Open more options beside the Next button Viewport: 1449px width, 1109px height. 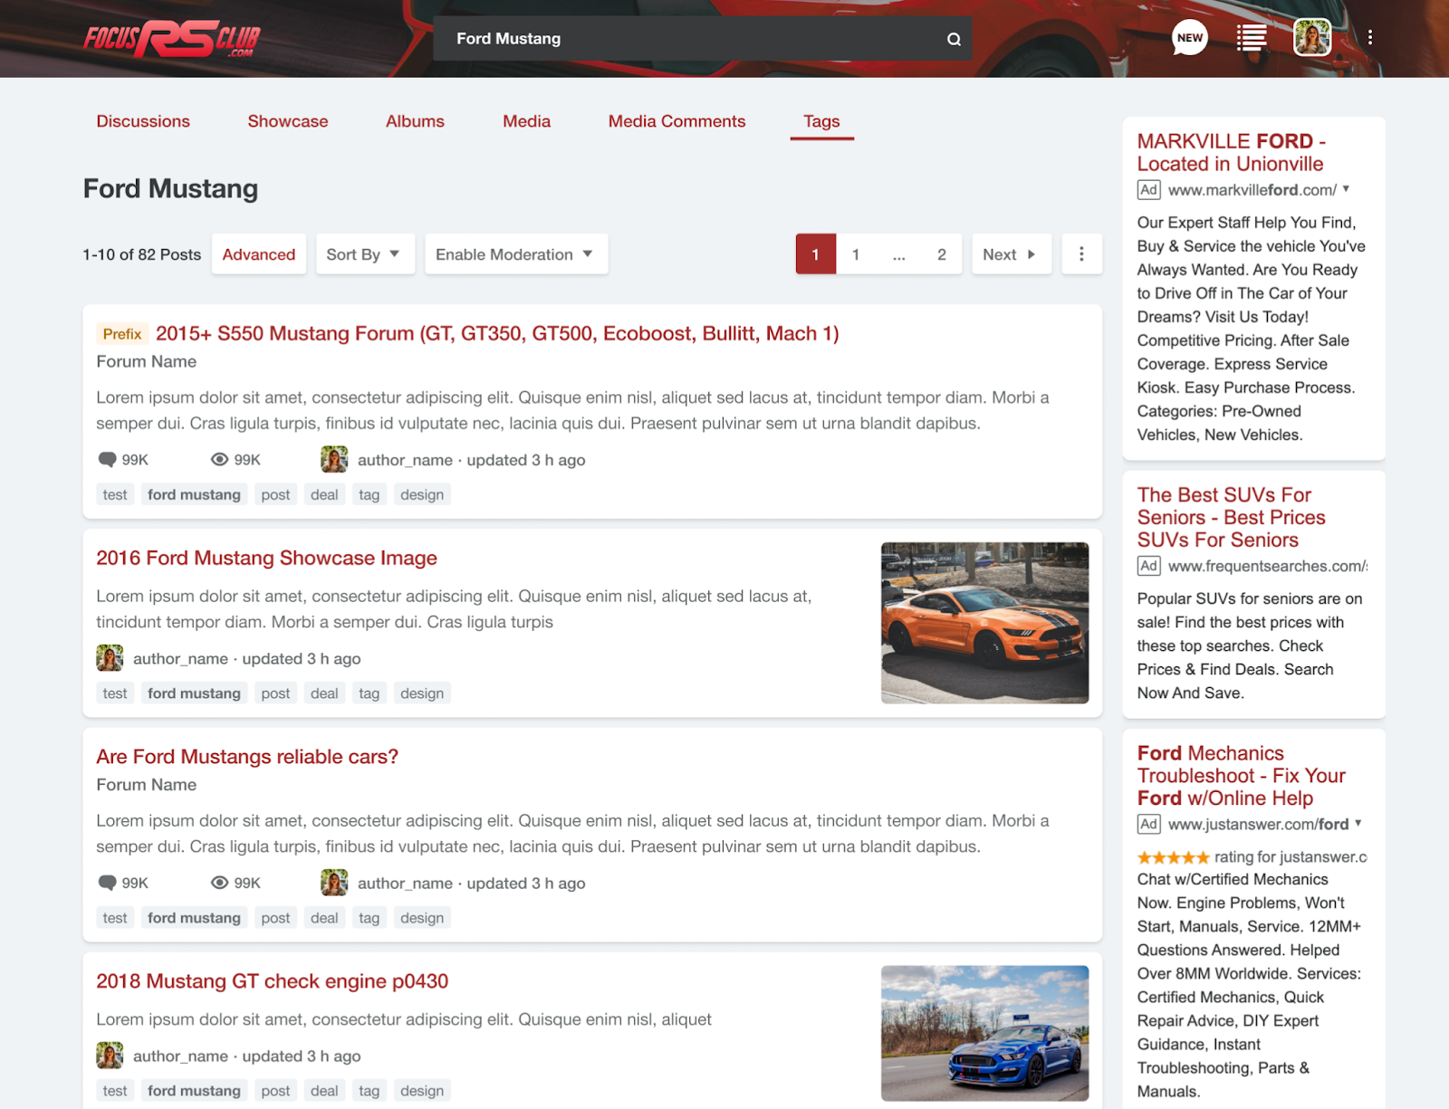(x=1081, y=254)
